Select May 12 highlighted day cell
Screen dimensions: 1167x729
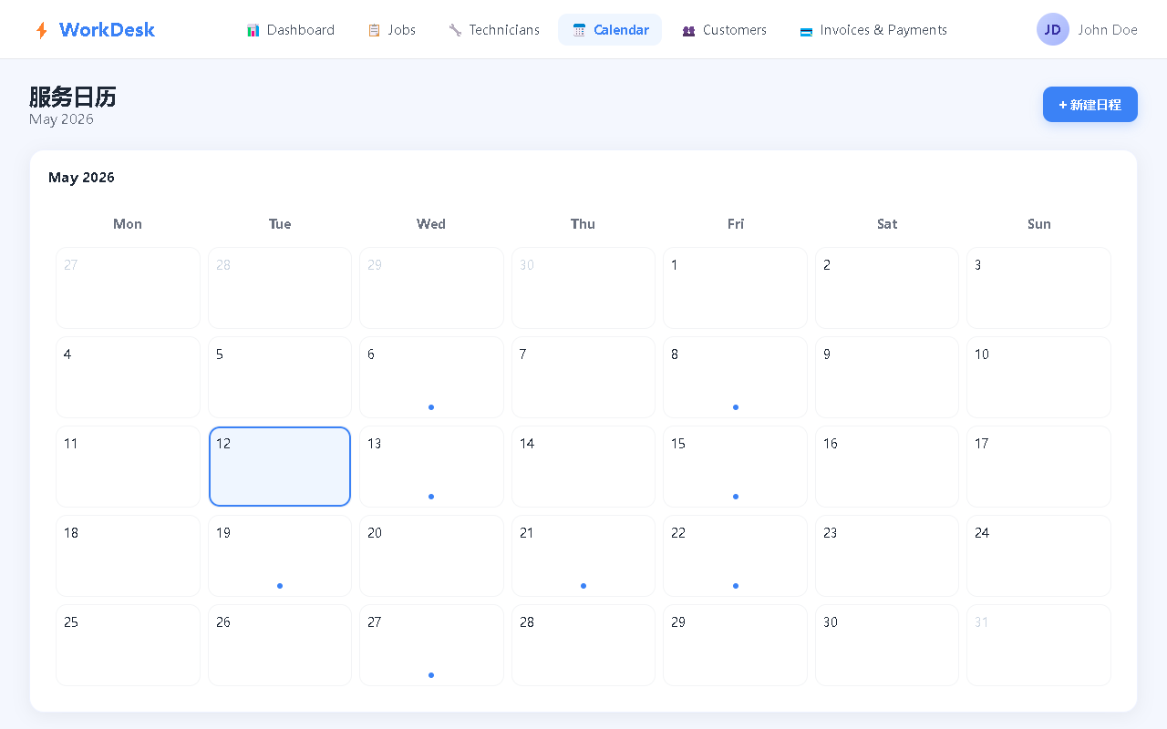click(x=280, y=467)
